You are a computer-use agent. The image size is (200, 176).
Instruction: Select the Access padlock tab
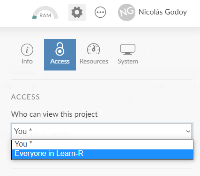60,55
